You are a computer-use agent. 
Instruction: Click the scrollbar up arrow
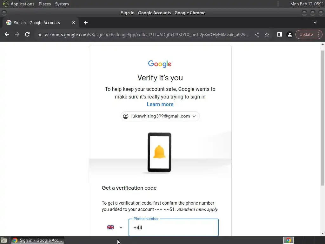pos(322,44)
